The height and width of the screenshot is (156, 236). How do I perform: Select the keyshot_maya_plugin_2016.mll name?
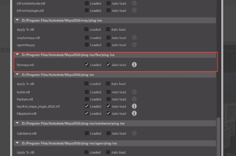click(x=38, y=106)
